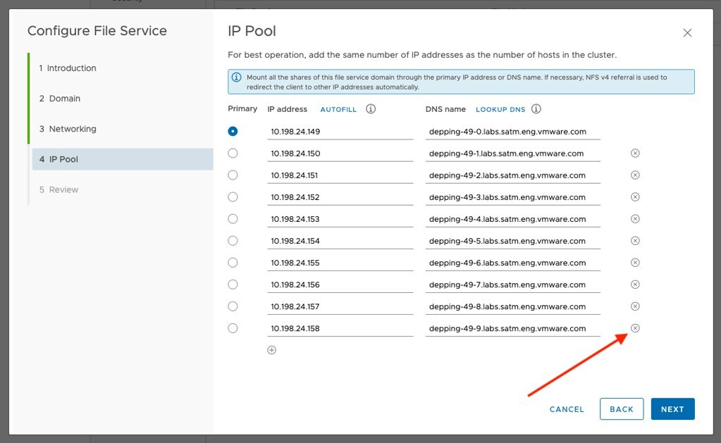
Task: Edit the 10.198.24.149 IP address field
Action: point(340,132)
